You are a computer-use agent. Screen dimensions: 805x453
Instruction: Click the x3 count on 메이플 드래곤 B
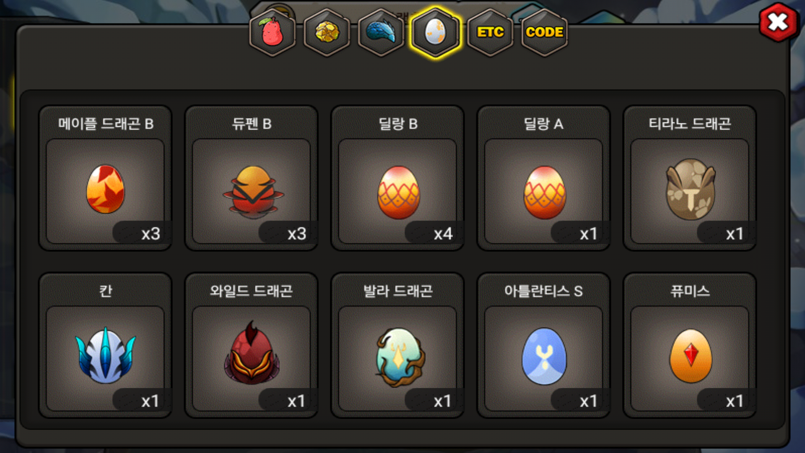coord(151,234)
